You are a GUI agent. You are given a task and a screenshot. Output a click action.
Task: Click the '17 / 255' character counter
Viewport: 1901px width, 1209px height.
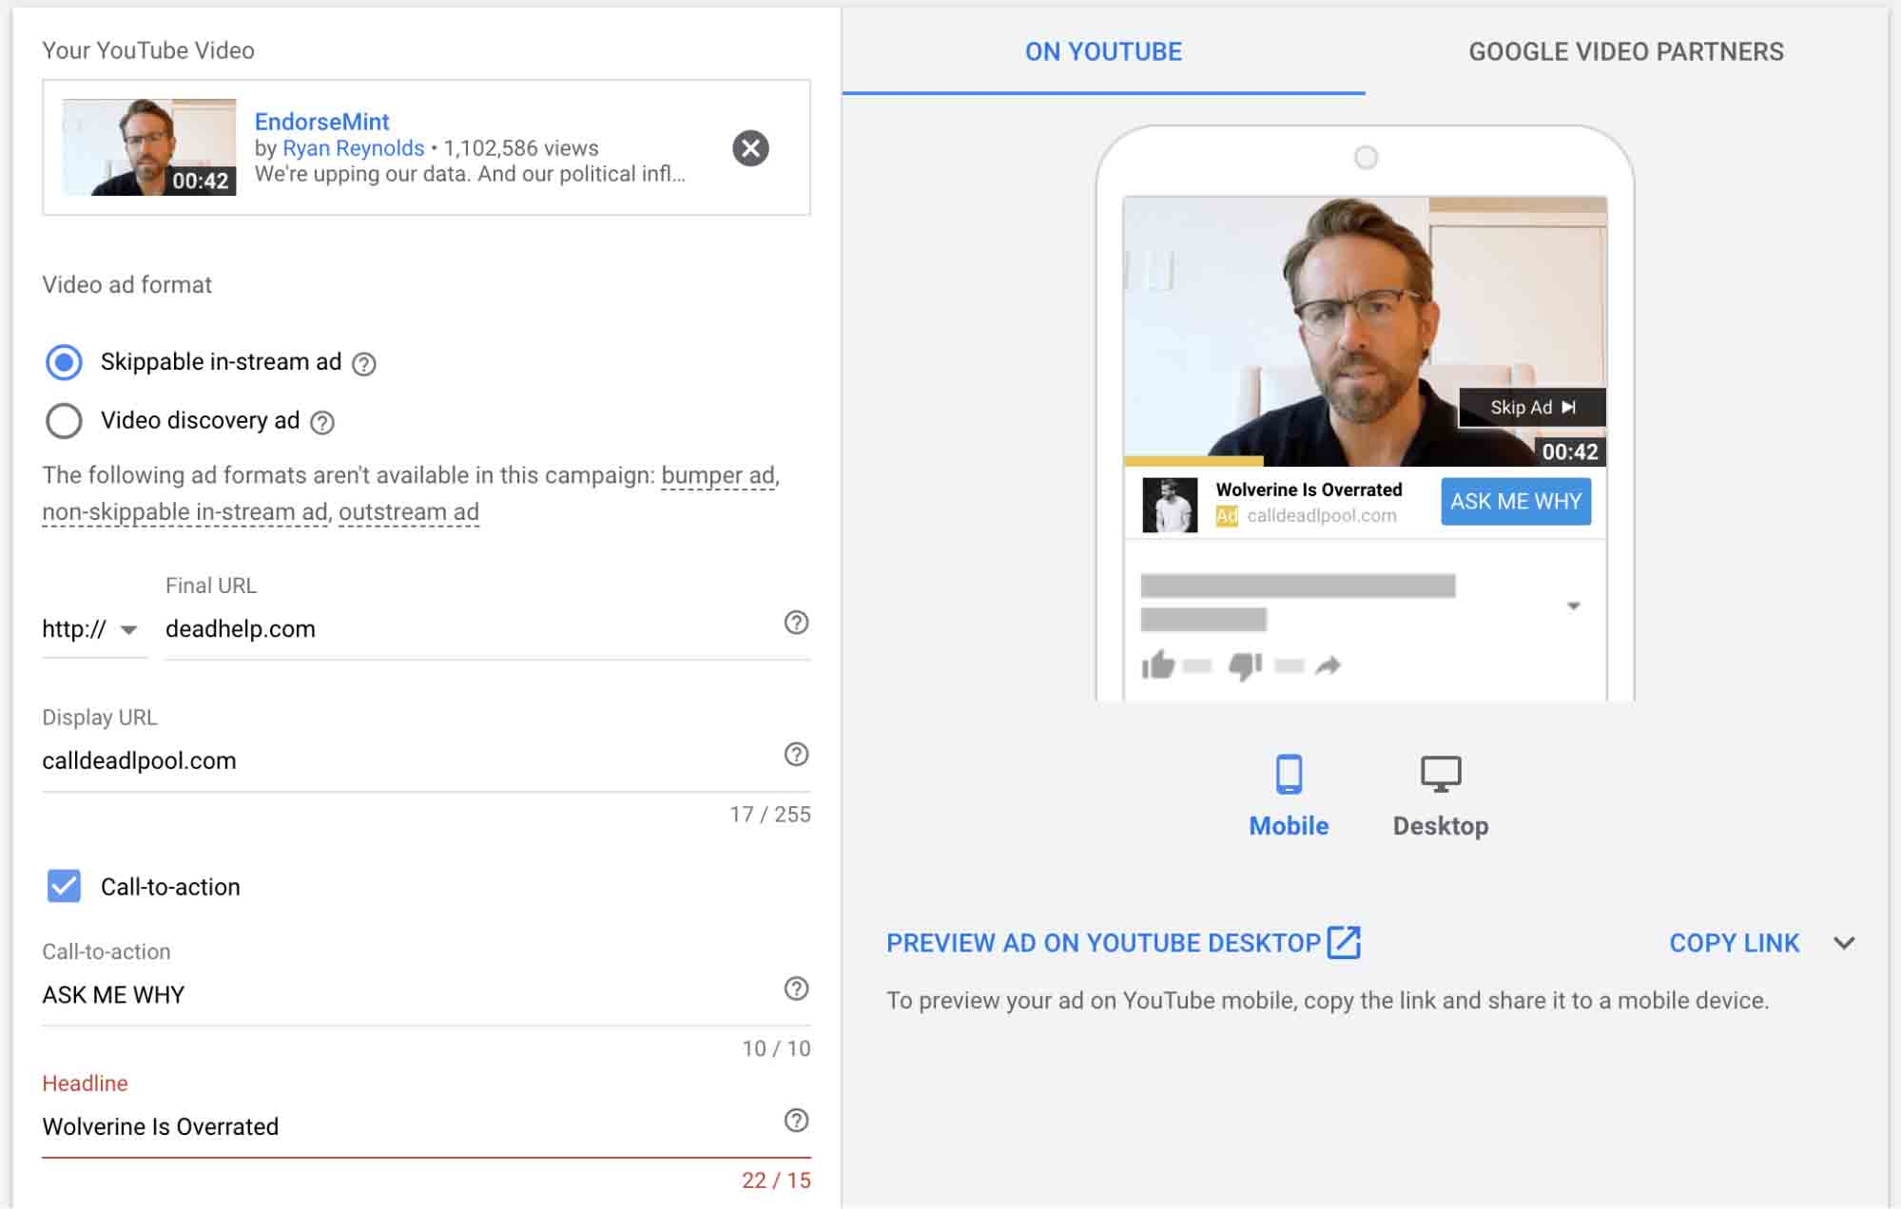(770, 815)
